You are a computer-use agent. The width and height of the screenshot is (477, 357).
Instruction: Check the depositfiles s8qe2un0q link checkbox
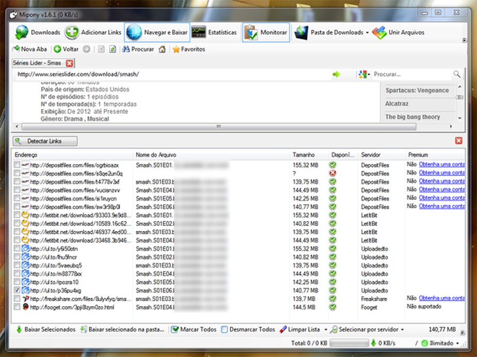[x=17, y=173]
